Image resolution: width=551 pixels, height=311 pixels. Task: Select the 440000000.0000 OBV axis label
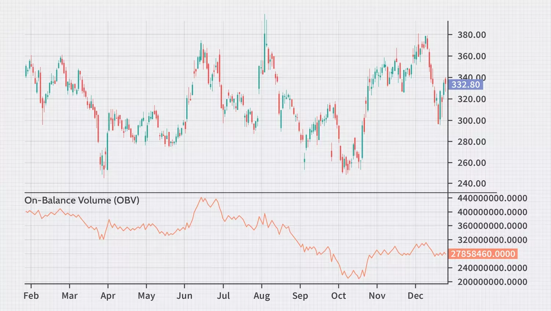(x=492, y=198)
